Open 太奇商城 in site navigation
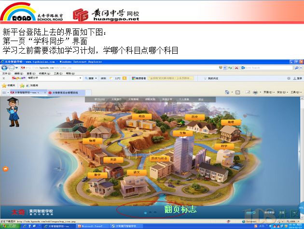Image resolution: width=304 pixels, height=229 pixels. [x=133, y=100]
